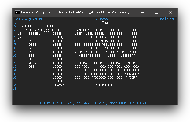Click the Modified status indicator
The width and height of the screenshot is (190, 122).
pyautogui.click(x=166, y=19)
